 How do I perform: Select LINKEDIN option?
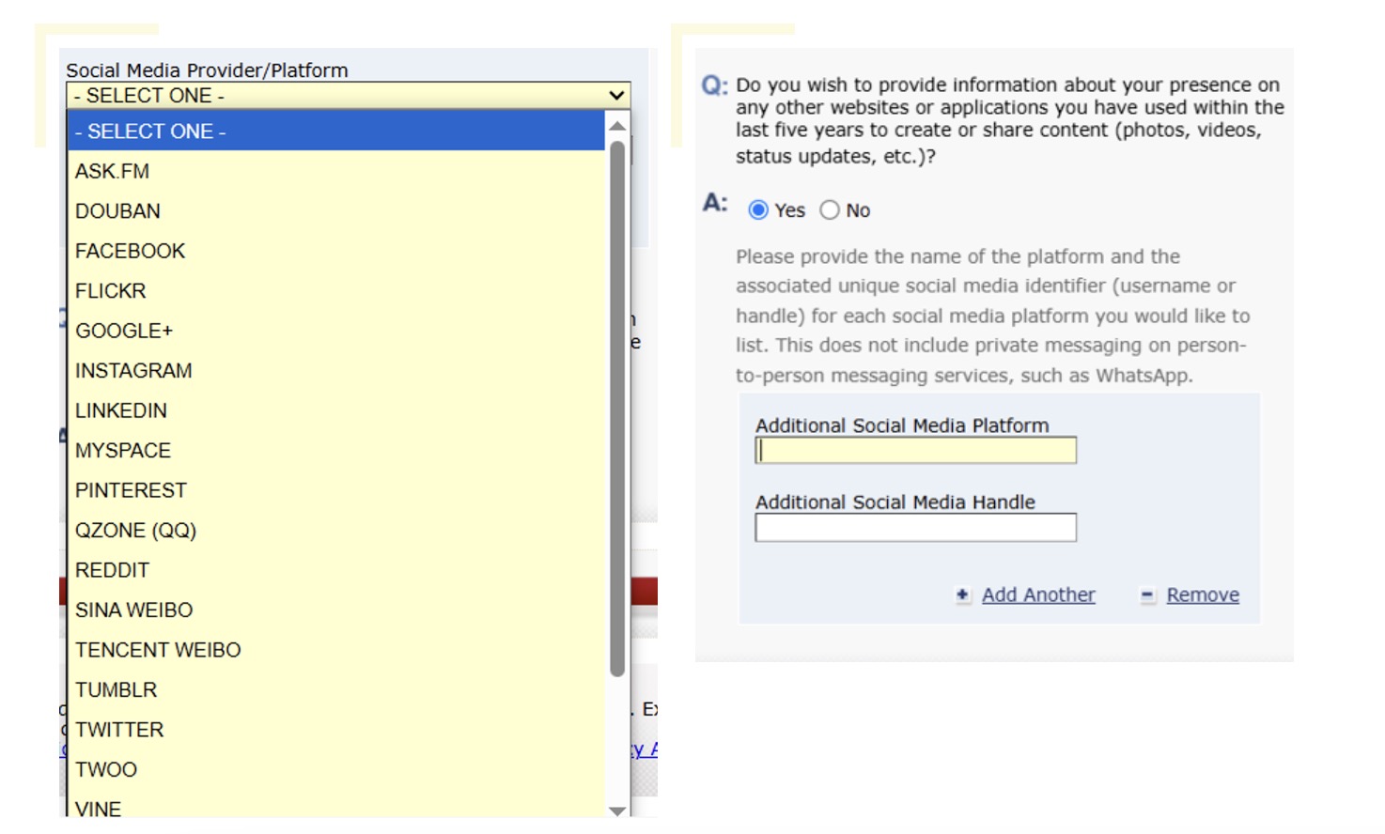(336, 410)
